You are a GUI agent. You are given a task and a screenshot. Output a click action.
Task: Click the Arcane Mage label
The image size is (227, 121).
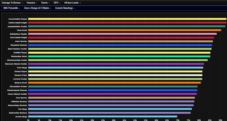click(21, 117)
